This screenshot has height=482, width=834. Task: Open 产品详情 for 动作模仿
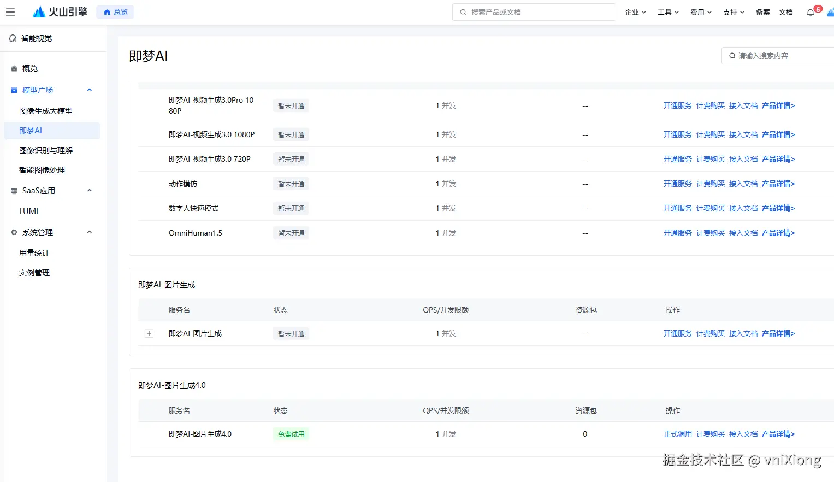[x=778, y=184]
